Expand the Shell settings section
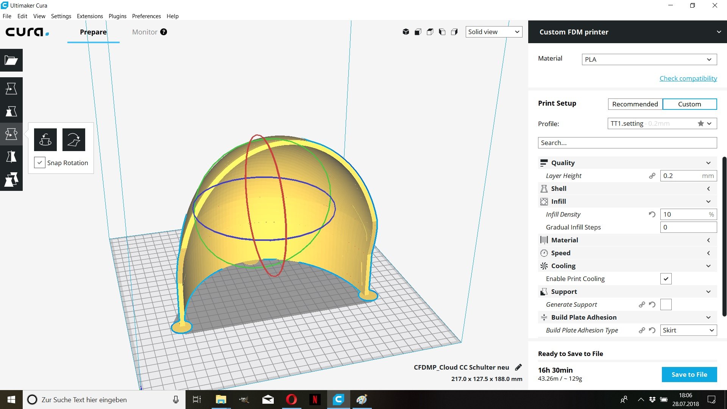The image size is (727, 409). point(627,189)
